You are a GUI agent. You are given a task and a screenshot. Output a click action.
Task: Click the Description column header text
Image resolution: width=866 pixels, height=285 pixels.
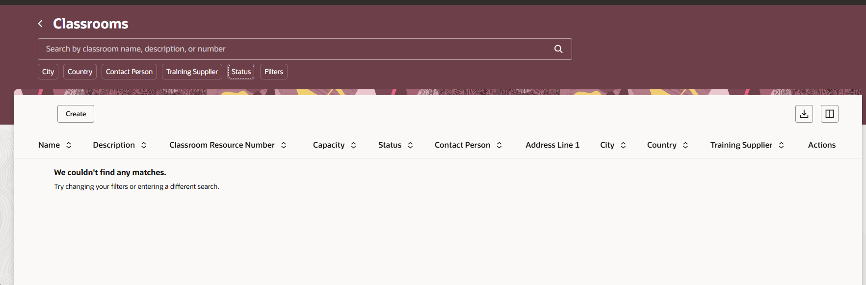[114, 145]
